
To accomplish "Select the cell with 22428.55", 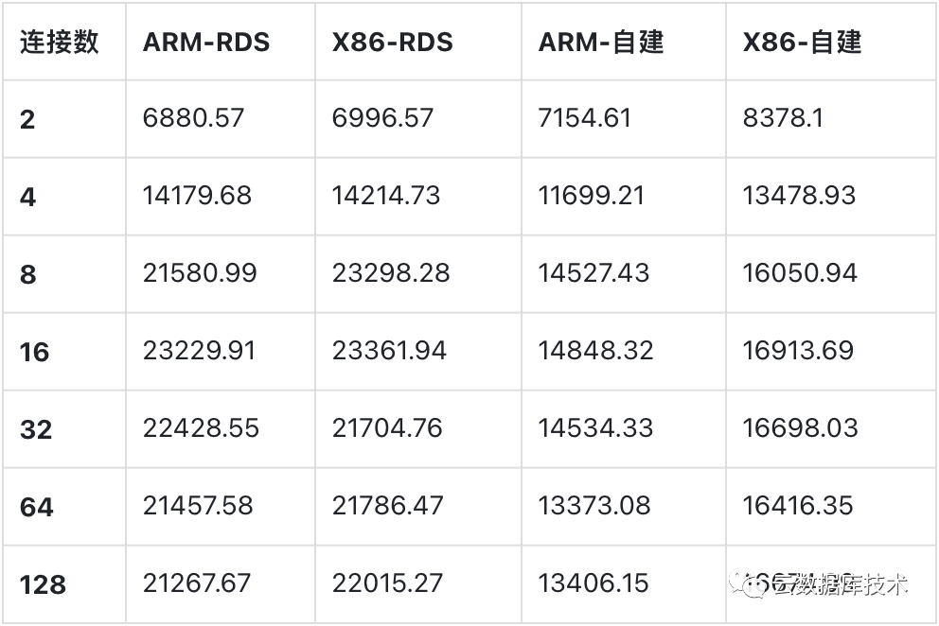I will click(201, 428).
